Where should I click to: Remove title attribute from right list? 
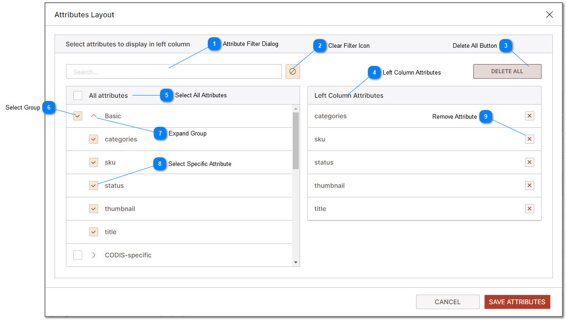click(529, 209)
